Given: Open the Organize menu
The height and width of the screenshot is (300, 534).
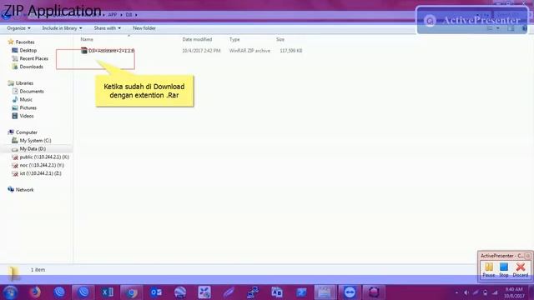Looking at the screenshot, I should tap(18, 28).
